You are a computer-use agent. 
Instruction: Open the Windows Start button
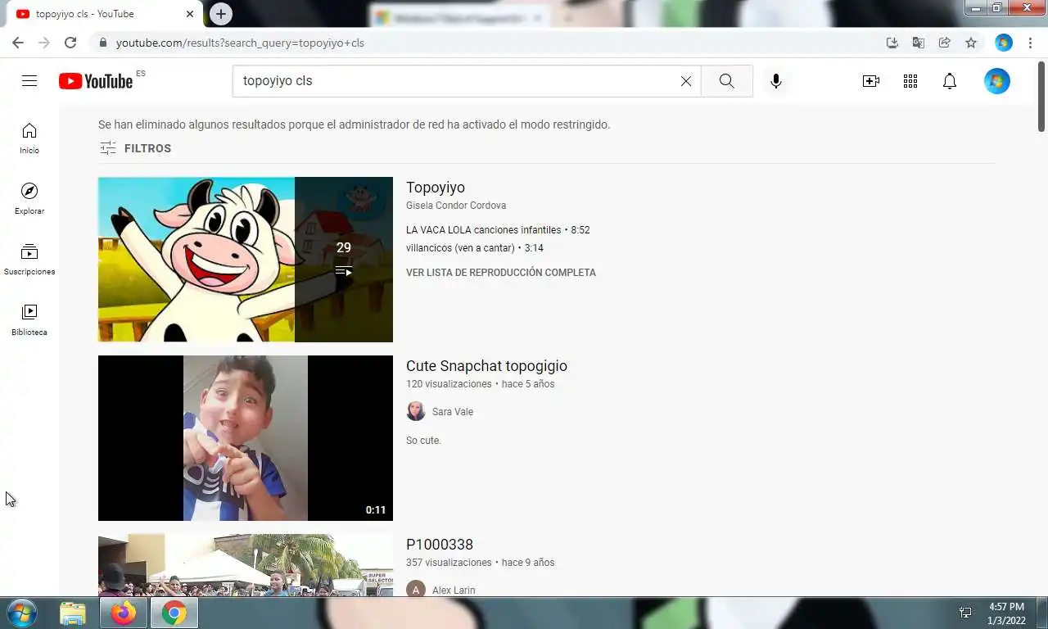(x=21, y=613)
